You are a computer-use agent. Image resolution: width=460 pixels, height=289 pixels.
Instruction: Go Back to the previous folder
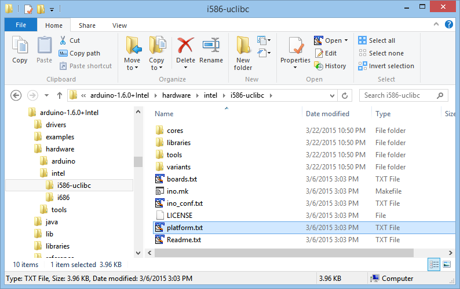click(x=16, y=95)
